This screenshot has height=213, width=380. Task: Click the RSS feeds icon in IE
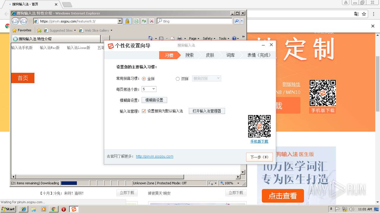161,38
